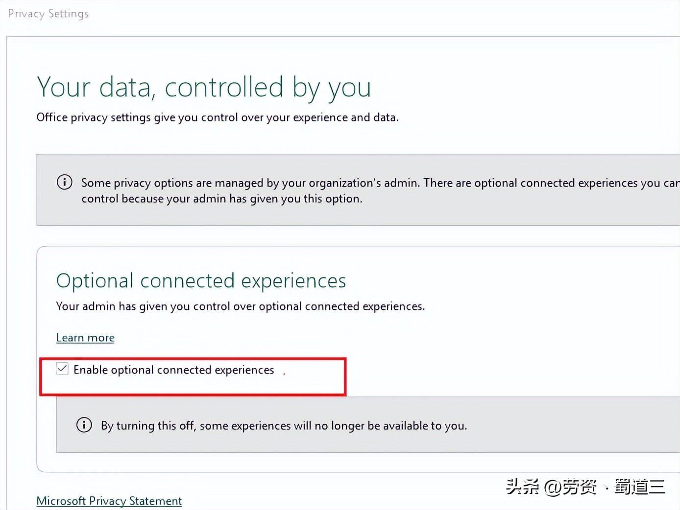Click the word "Your" in the main heading
The height and width of the screenshot is (510, 680).
[x=64, y=88]
